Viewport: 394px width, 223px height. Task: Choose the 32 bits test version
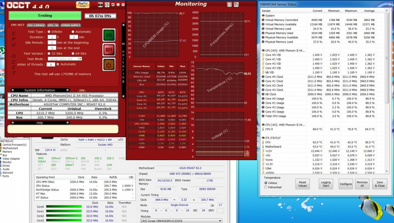click(x=49, y=53)
